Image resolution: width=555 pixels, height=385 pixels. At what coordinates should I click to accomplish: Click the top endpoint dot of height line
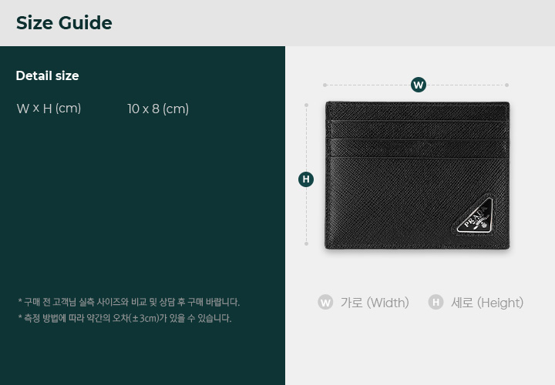(306, 105)
